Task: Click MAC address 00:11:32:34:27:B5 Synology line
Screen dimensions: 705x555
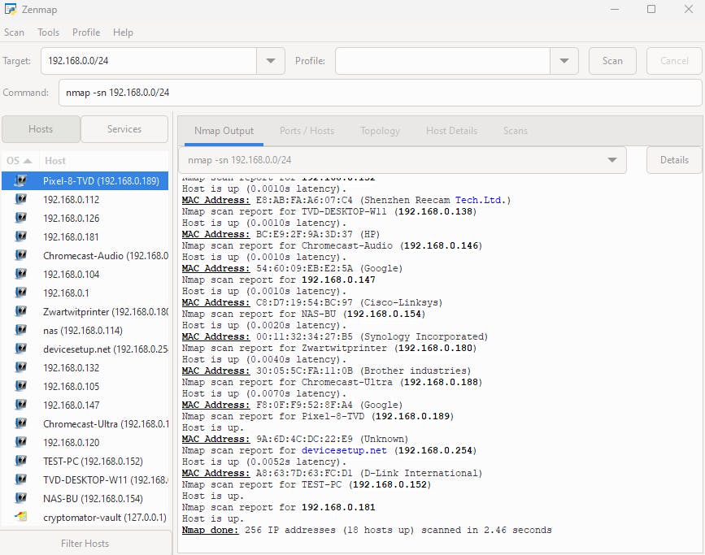Action: [334, 336]
